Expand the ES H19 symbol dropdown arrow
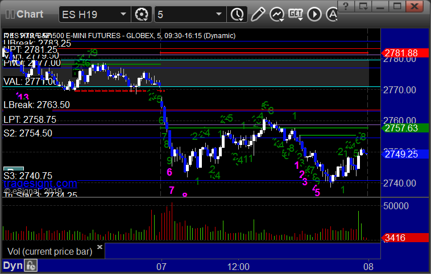Screen dimensions: 431x274 tap(123, 14)
